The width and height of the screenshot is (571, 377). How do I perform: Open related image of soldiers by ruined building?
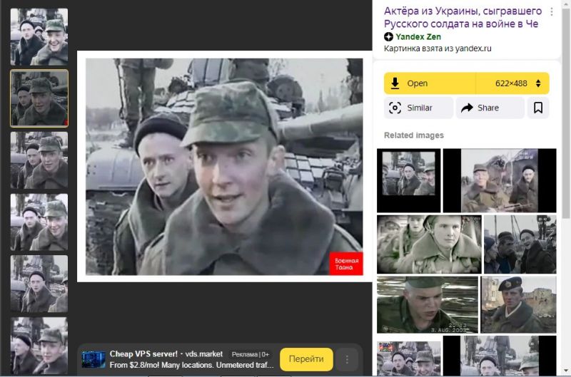point(500,180)
